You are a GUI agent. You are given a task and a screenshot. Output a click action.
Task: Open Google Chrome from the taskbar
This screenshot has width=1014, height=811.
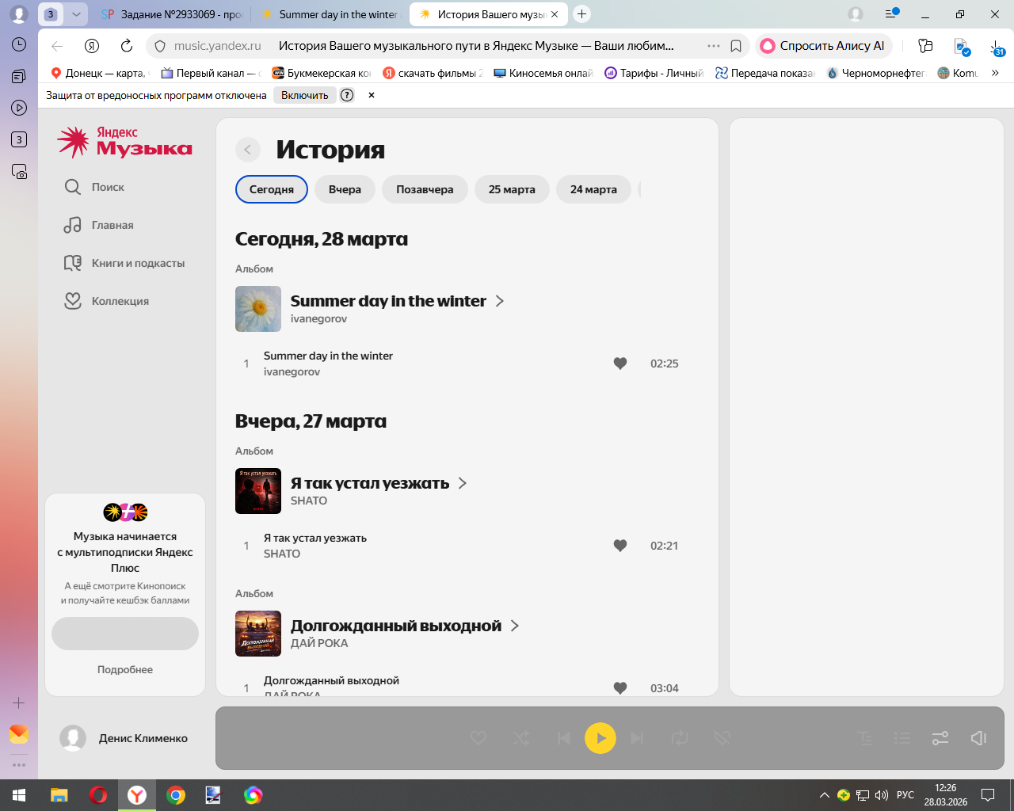pyautogui.click(x=176, y=795)
